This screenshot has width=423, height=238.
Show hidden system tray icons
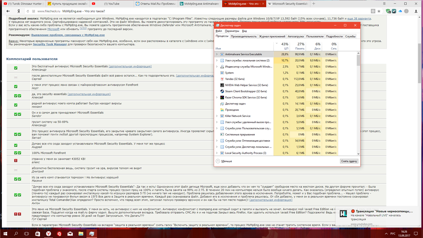(386, 234)
